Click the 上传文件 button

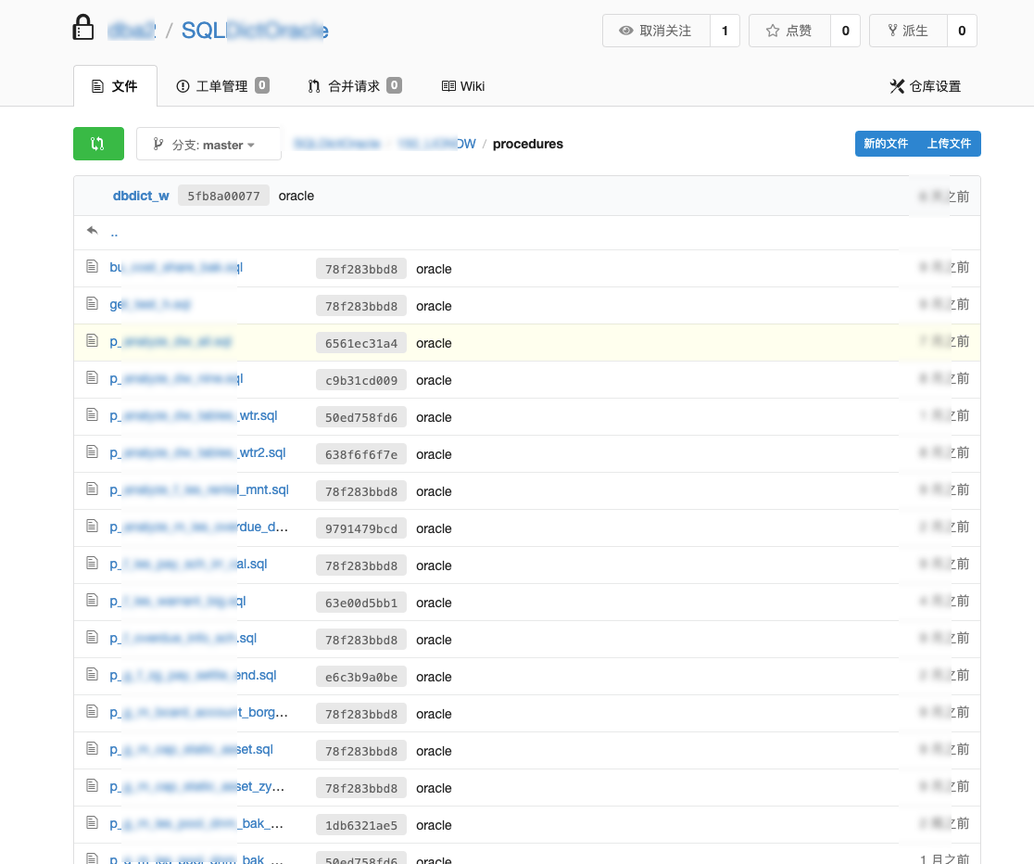(x=949, y=144)
